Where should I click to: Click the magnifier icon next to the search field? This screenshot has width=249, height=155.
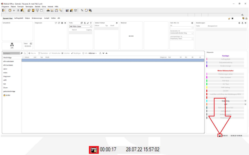[x=22, y=53]
